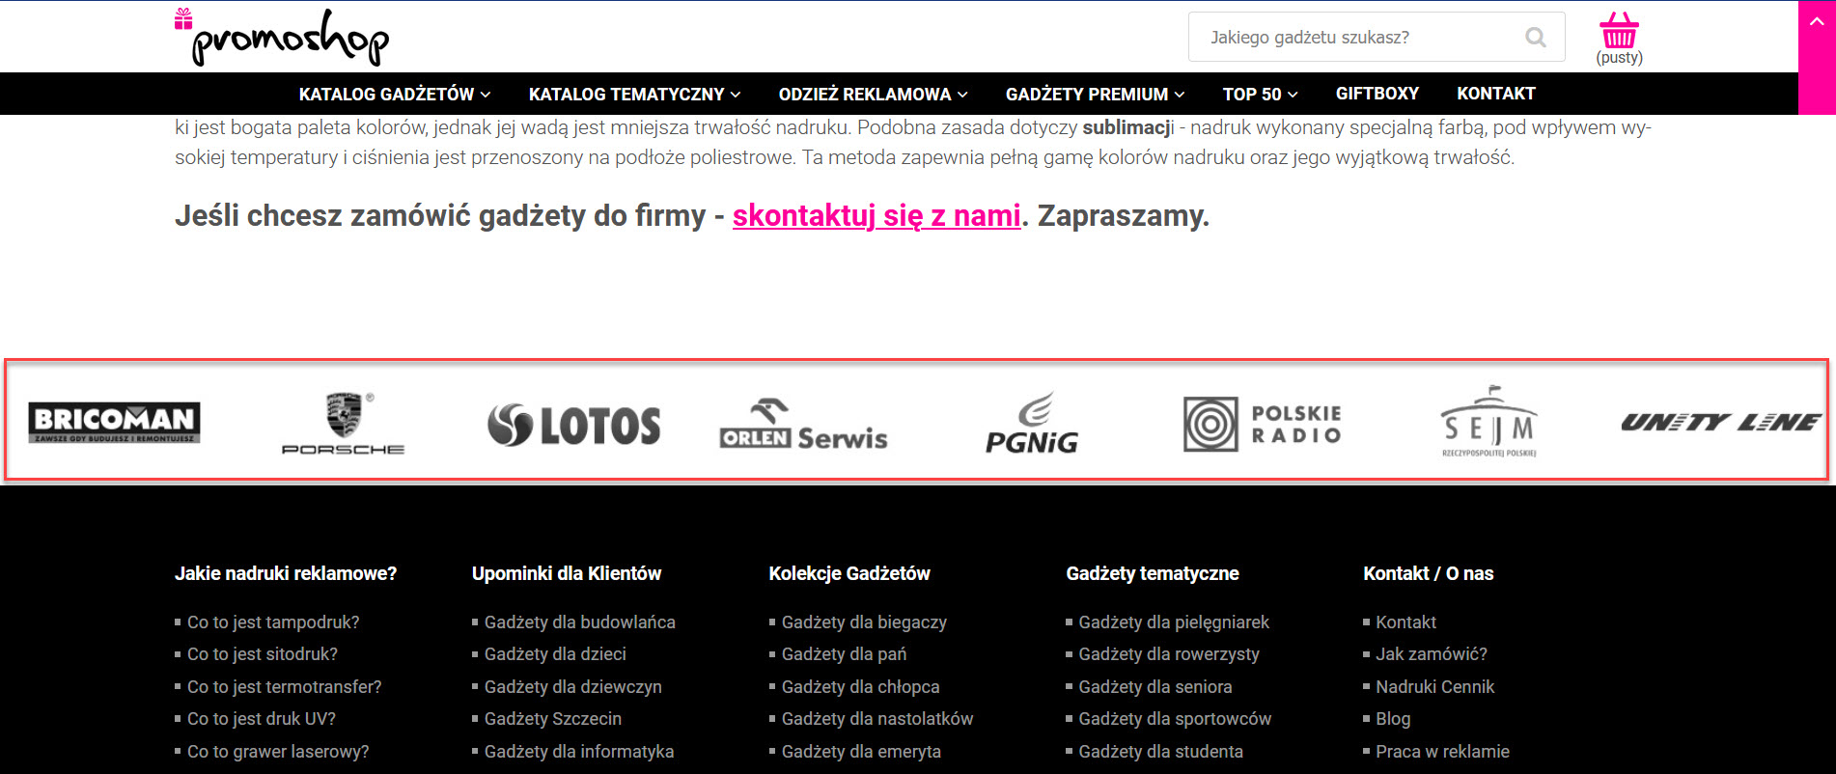Click the Polskie Radio logo
This screenshot has height=774, width=1836.
1263,424
